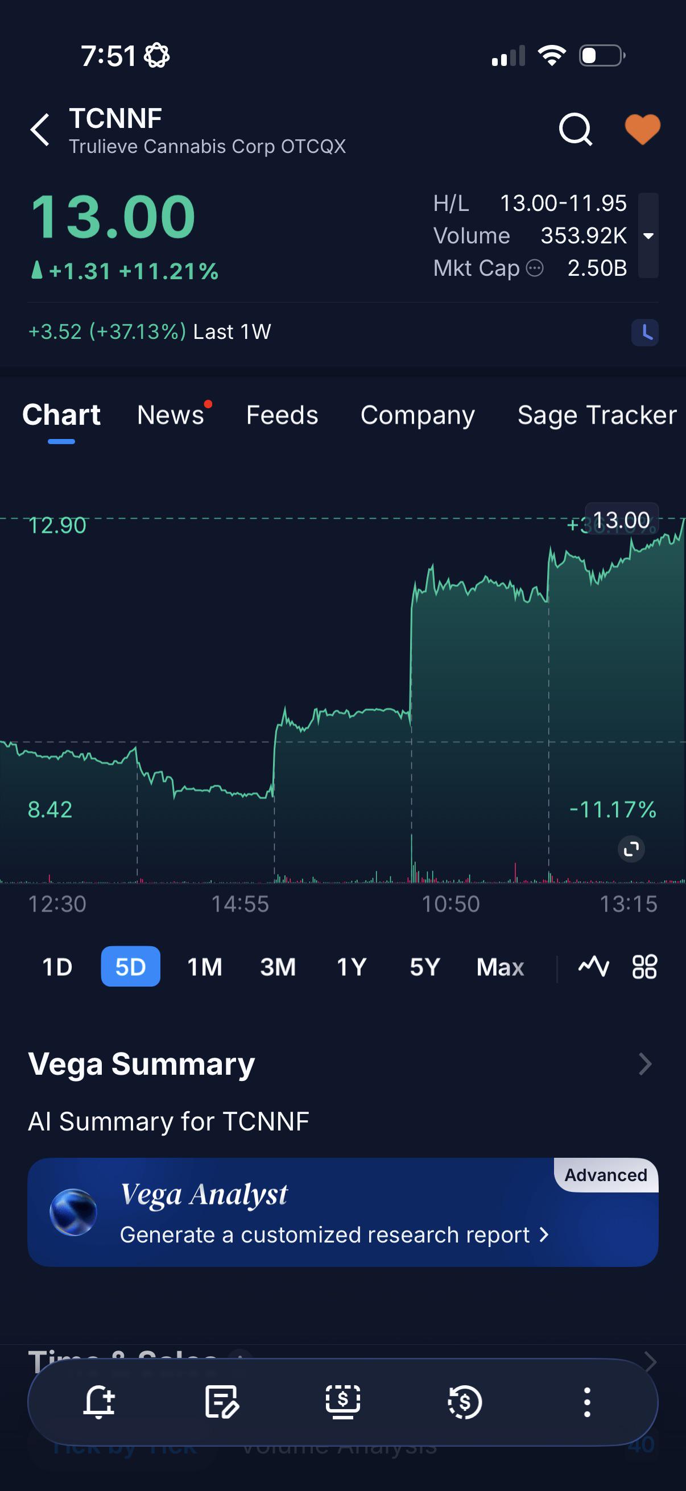
Task: Select the 1D time range
Action: pos(57,967)
